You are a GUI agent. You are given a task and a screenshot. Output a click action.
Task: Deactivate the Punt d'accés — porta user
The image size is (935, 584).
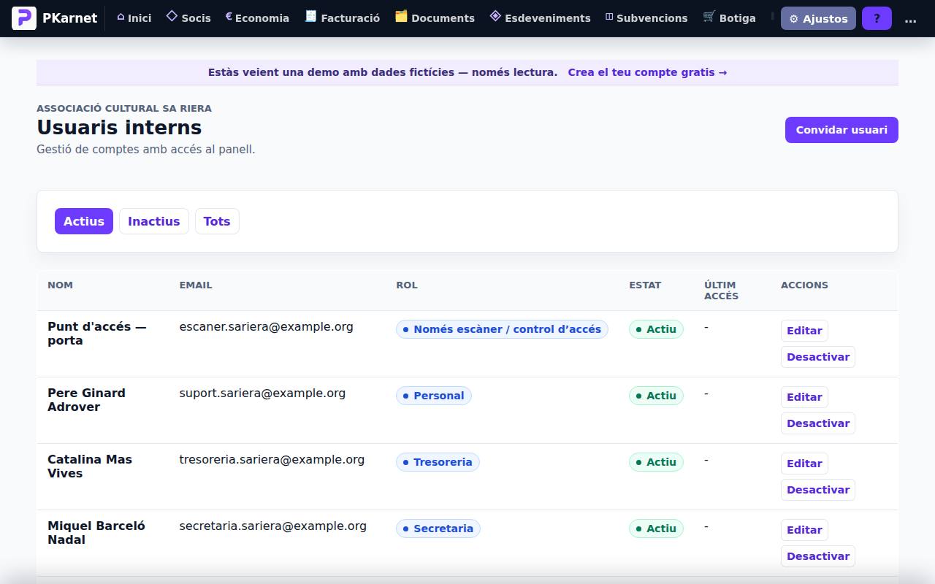click(818, 357)
